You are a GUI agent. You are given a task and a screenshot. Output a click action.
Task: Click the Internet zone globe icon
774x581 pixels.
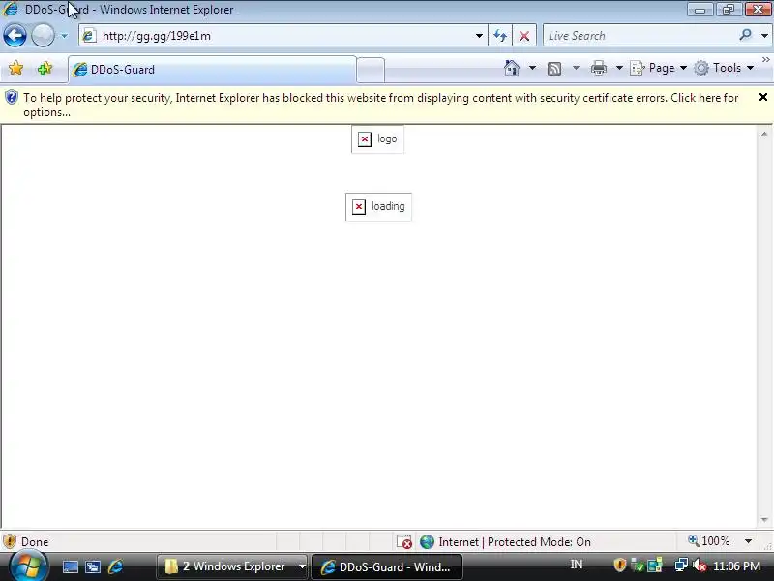point(427,542)
